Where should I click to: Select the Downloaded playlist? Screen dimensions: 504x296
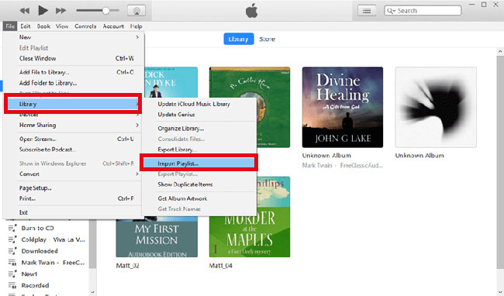[x=40, y=251]
